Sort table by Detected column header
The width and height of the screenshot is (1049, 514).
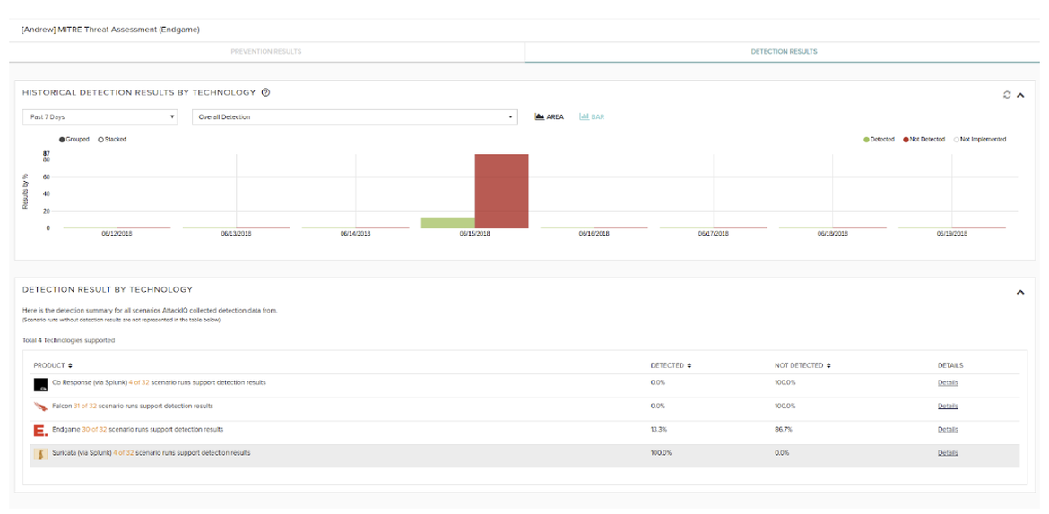pos(671,365)
